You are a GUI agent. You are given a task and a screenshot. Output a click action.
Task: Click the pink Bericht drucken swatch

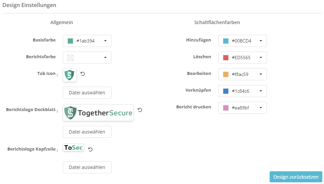[x=226, y=108]
